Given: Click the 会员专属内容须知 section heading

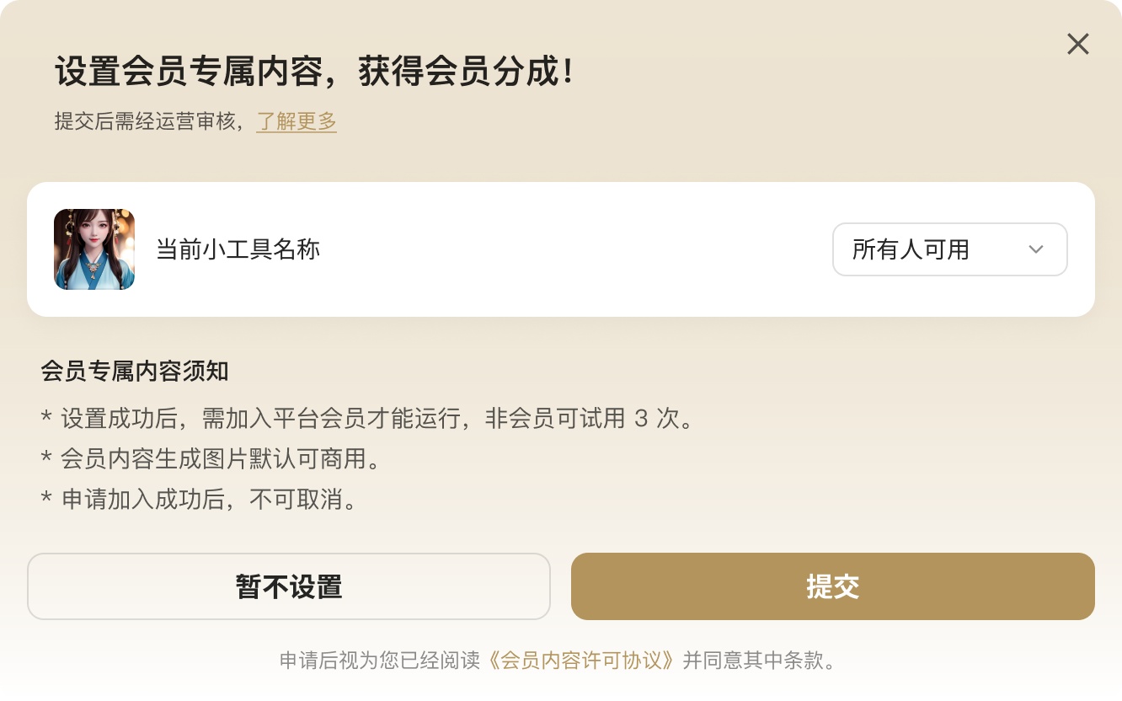Looking at the screenshot, I should click(x=135, y=371).
